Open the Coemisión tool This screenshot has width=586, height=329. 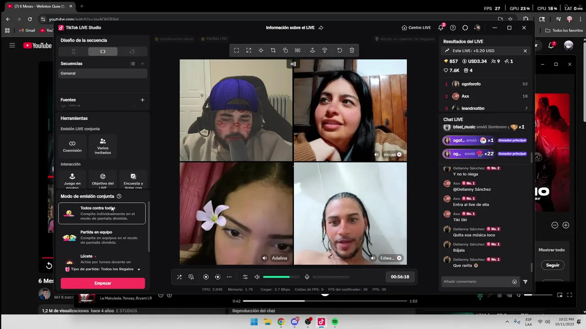[x=72, y=146]
